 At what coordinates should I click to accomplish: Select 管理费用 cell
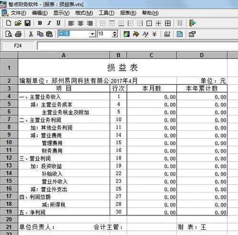click(64, 143)
